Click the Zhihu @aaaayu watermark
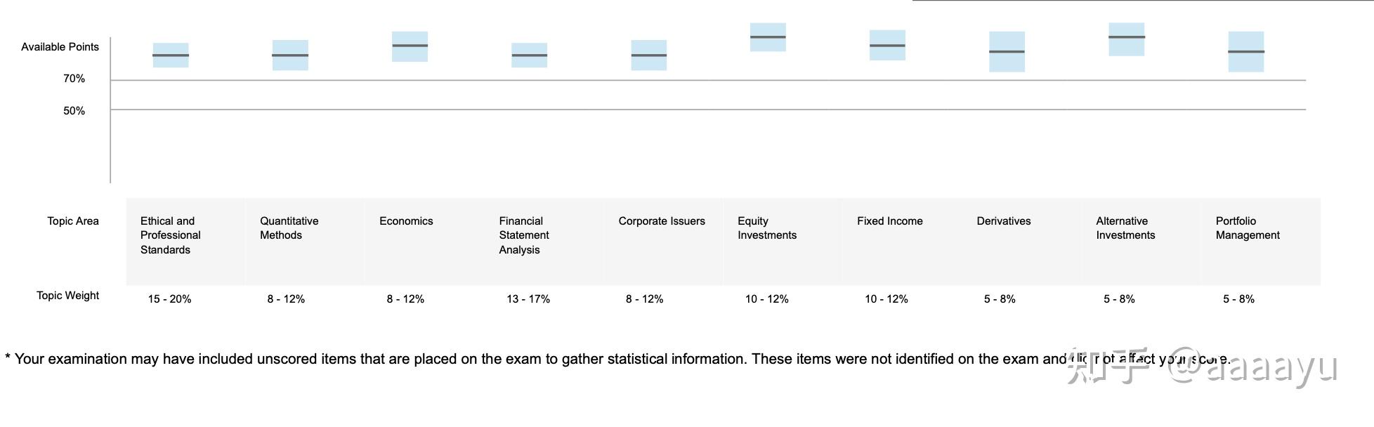Image resolution: width=1374 pixels, height=427 pixels. tap(1203, 366)
